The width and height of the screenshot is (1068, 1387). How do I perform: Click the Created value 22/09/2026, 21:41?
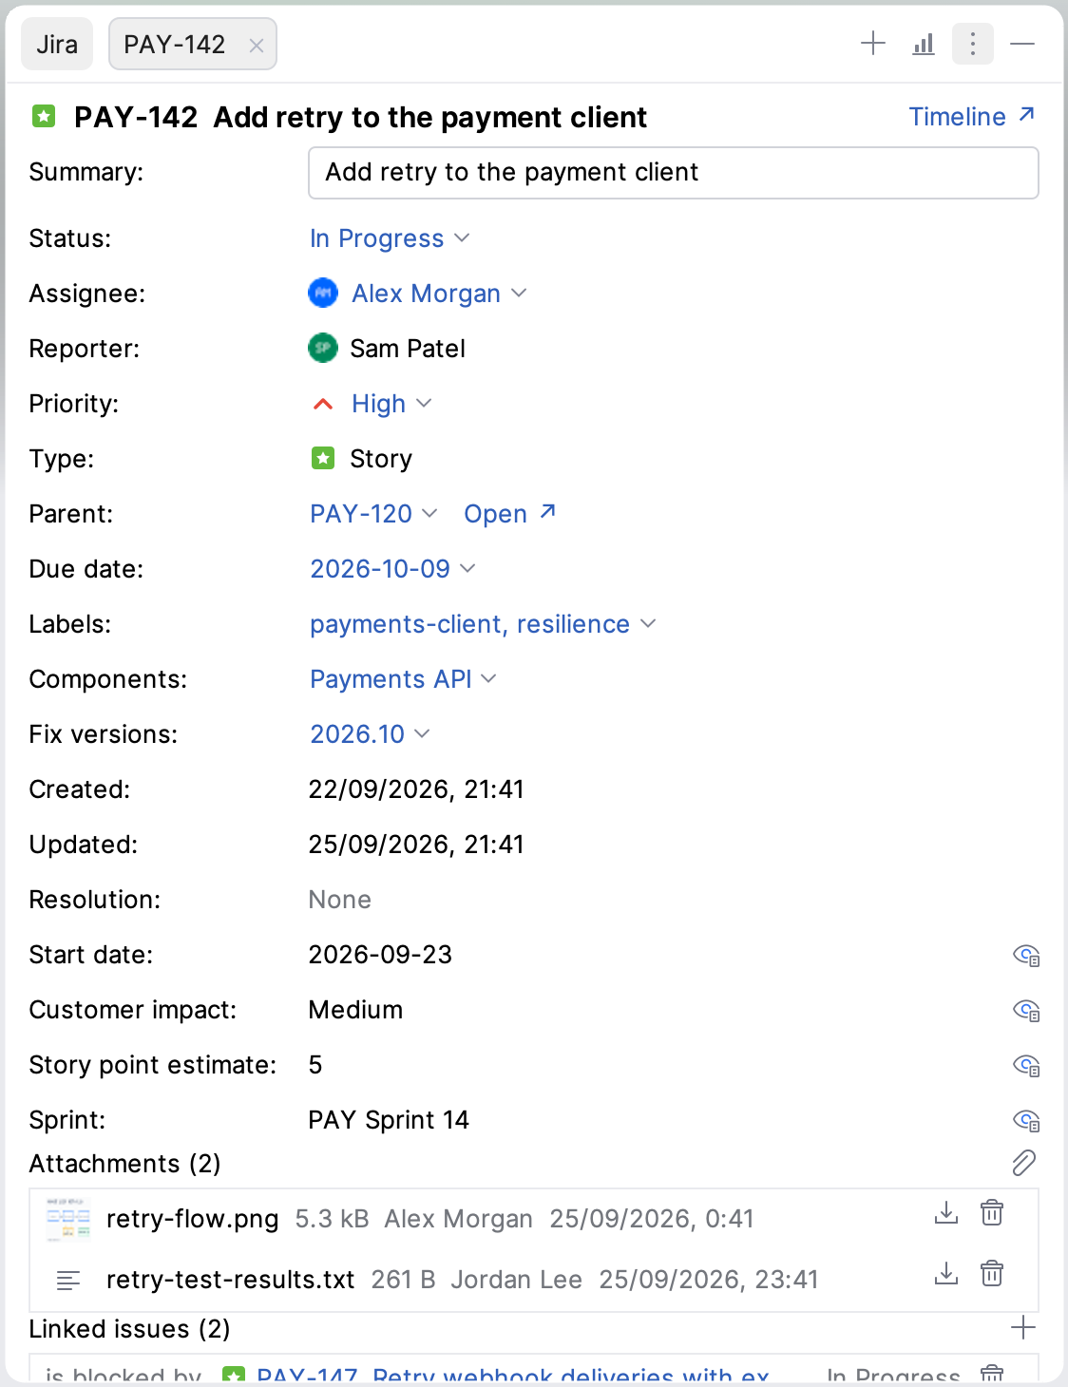416,789
